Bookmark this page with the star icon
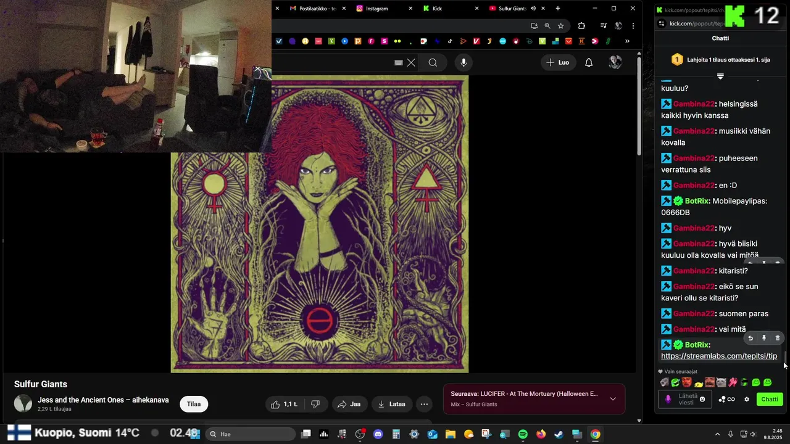Screen dimensions: 790x444 click(560, 26)
